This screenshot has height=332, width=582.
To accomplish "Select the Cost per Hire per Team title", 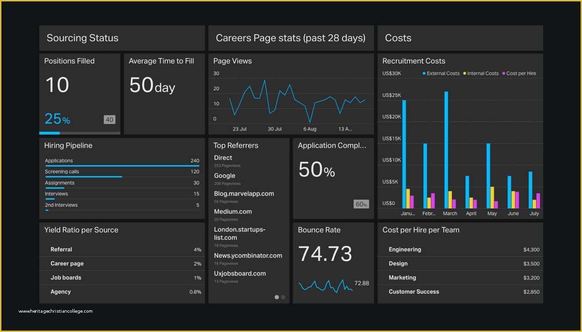I will 421,230.
